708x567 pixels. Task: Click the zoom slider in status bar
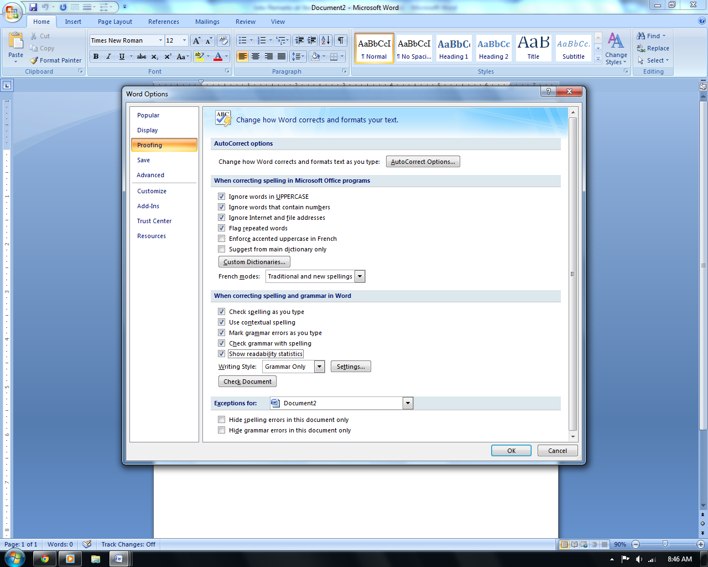(665, 544)
